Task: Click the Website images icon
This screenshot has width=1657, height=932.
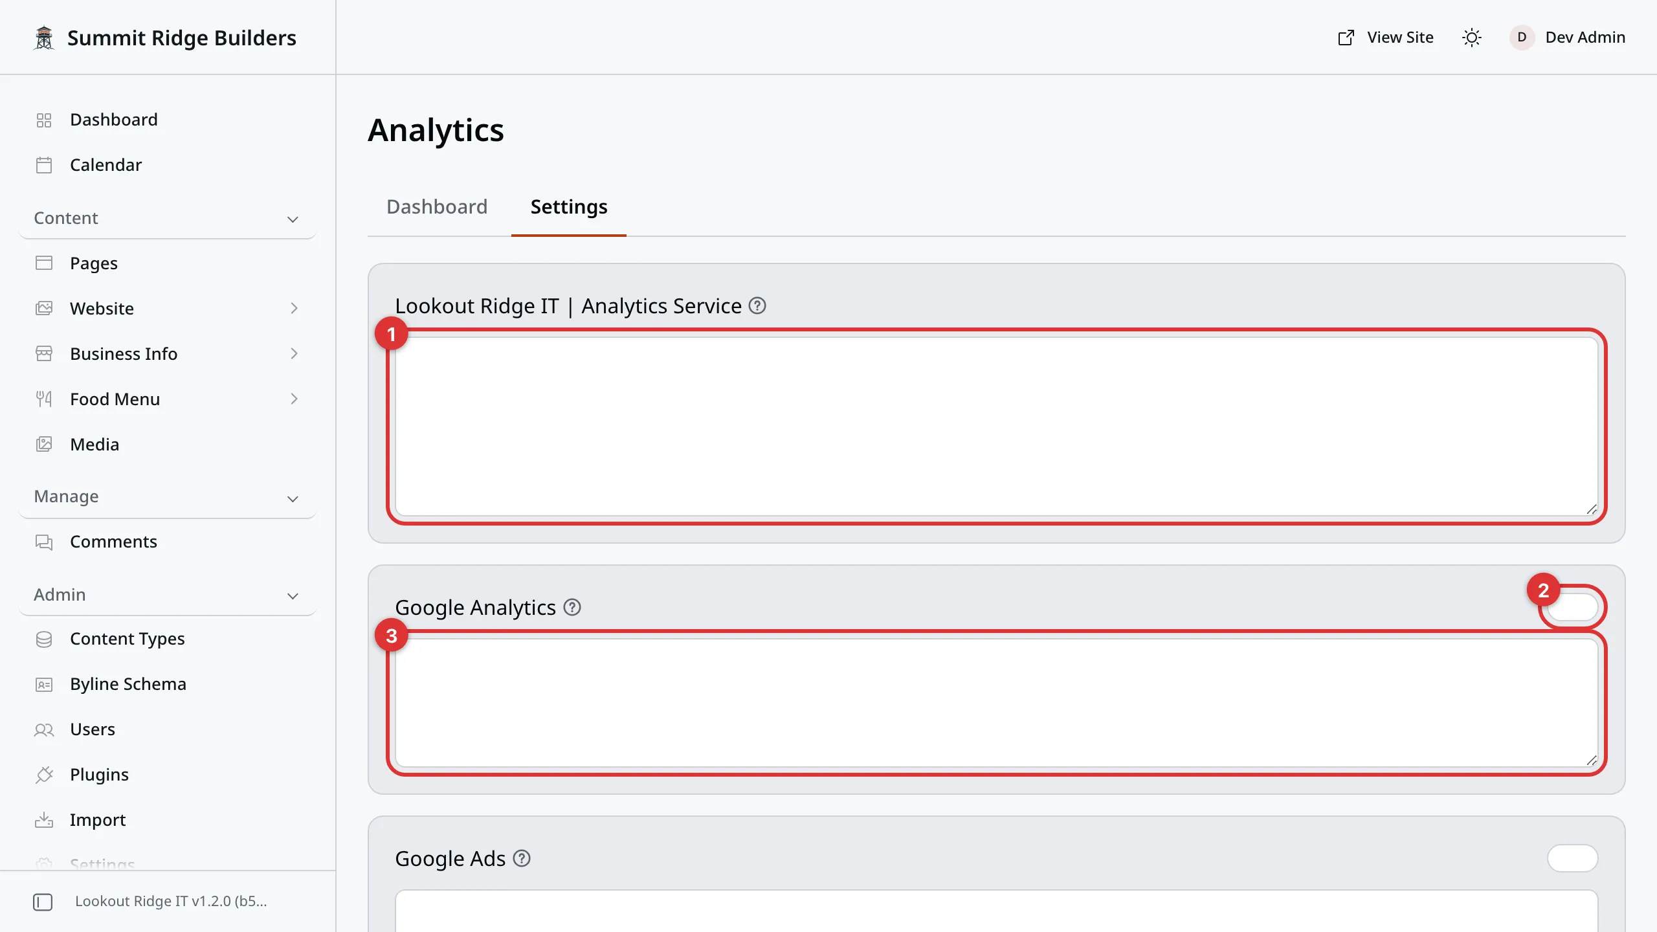Action: pos(44,309)
